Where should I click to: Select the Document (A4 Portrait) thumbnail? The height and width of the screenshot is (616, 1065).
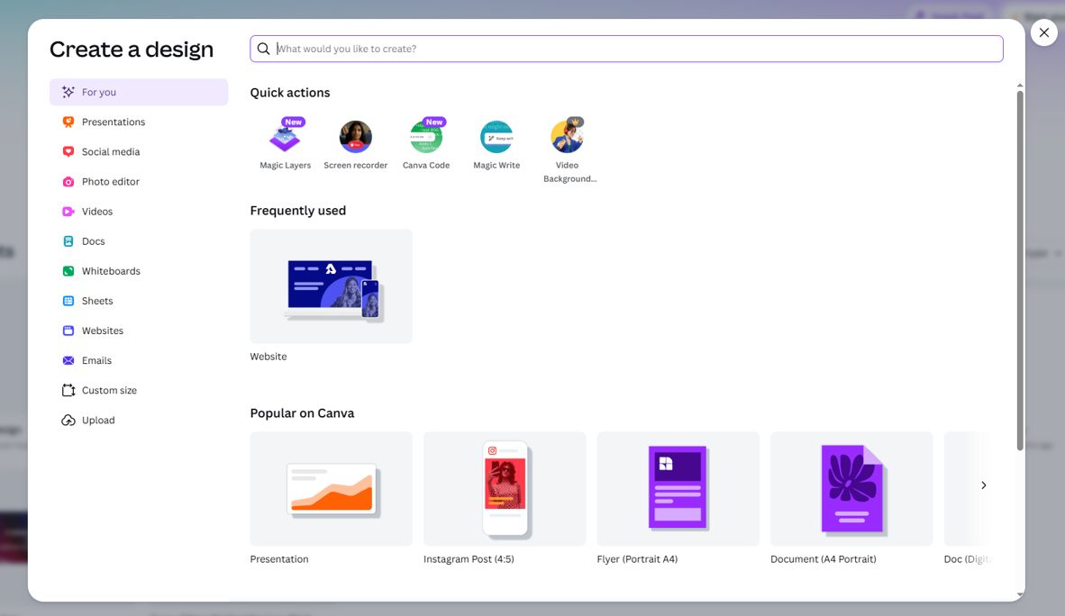click(851, 489)
